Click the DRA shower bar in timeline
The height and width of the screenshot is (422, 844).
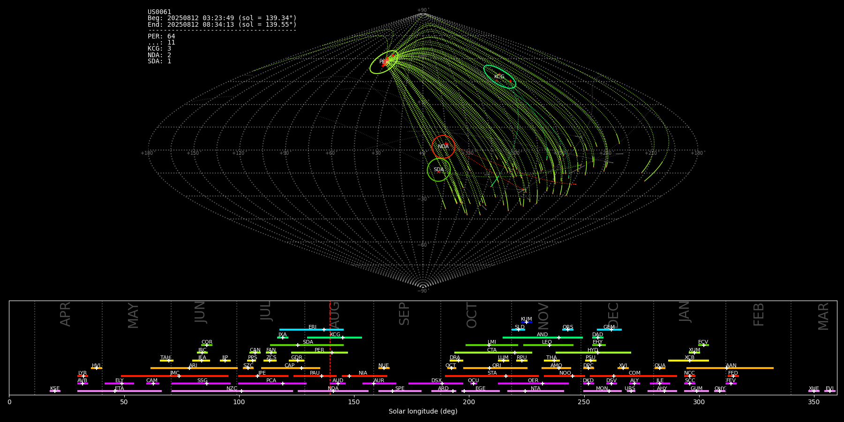[x=456, y=361]
